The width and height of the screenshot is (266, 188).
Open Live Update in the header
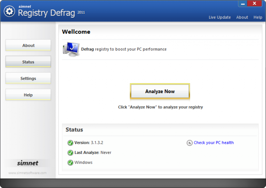[x=220, y=17]
